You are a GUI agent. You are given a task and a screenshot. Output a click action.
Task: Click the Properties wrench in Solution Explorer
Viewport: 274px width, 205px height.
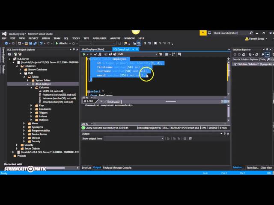[x=262, y=54]
